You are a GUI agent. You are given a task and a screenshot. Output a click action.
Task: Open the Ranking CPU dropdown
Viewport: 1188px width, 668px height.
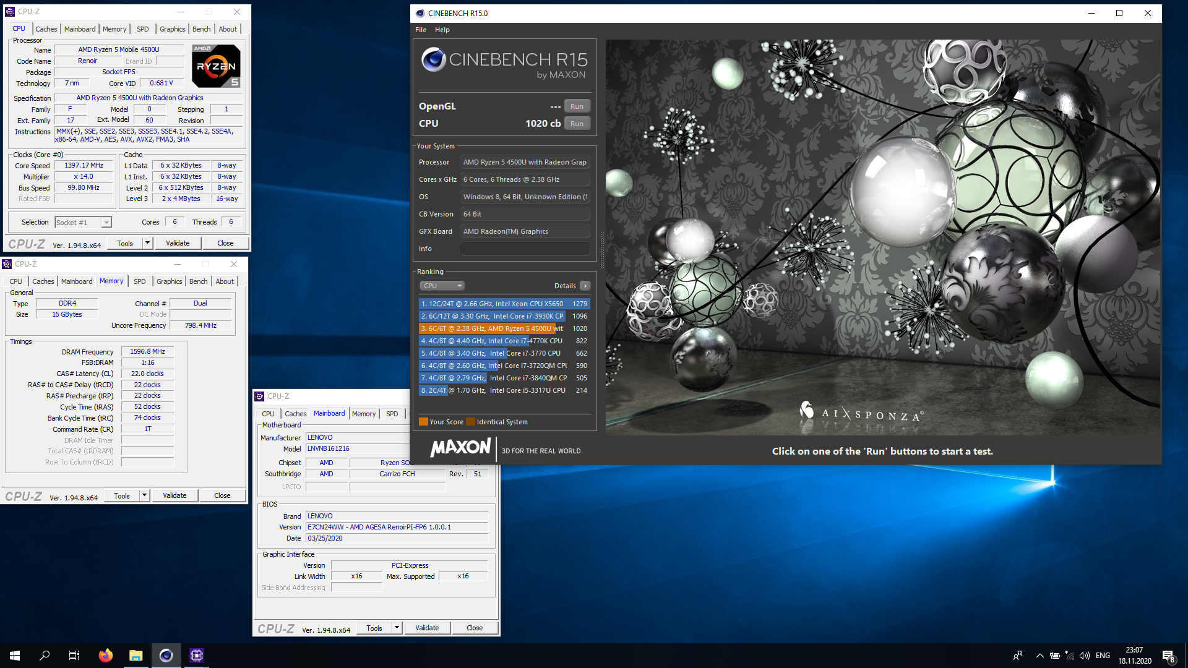coord(442,286)
